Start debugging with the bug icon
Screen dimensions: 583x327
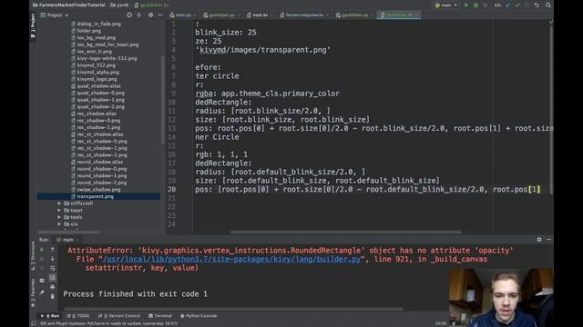(x=476, y=5)
